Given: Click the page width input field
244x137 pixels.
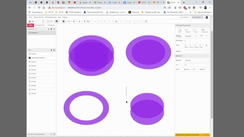Looking at the screenshot, I should (x=188, y=30).
